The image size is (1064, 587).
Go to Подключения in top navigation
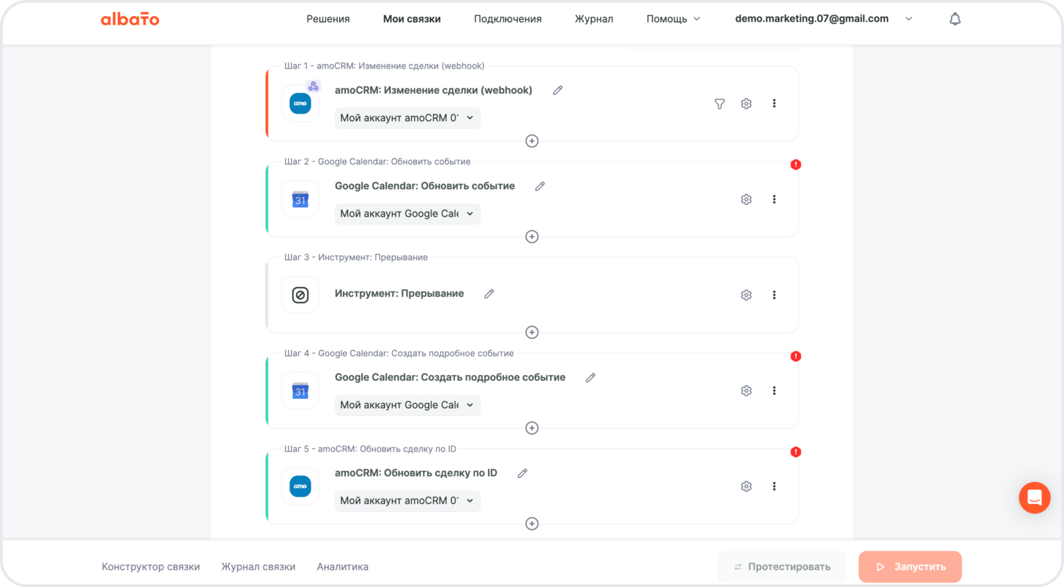coord(507,19)
